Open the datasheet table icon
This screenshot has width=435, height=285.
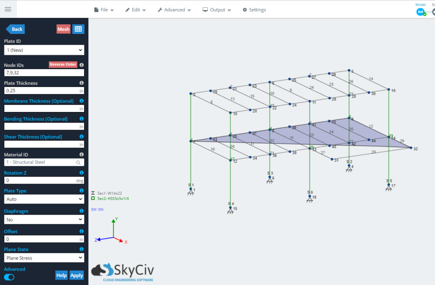click(x=78, y=29)
